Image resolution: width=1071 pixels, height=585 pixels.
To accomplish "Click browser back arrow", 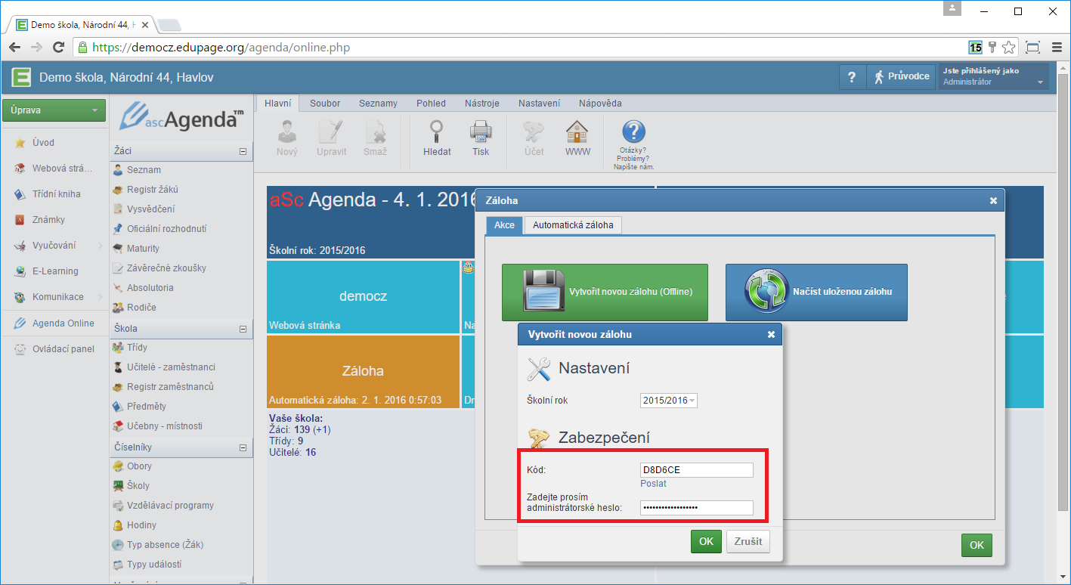I will (x=14, y=47).
